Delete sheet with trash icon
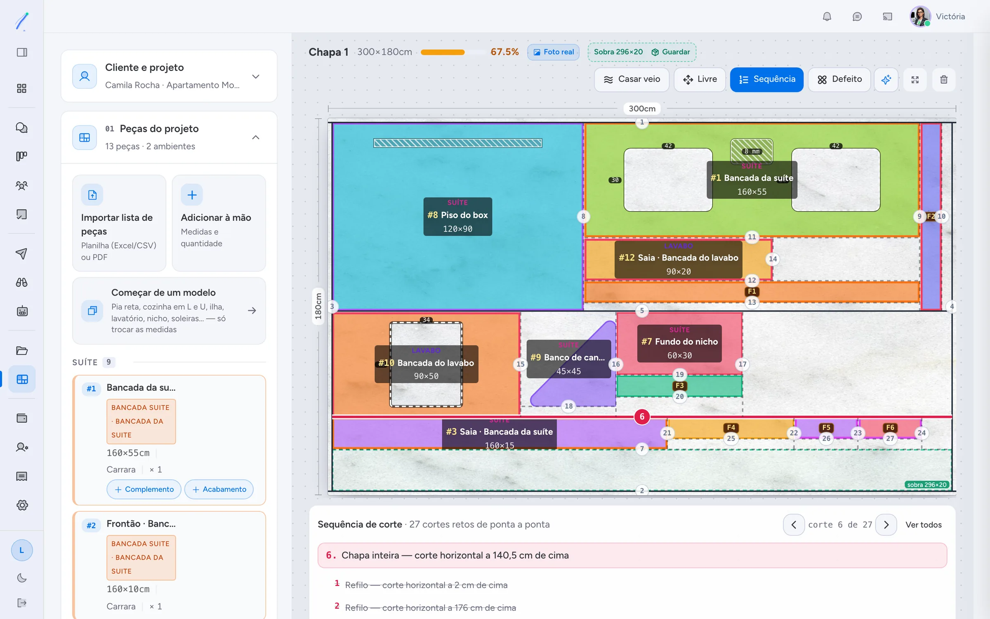Image resolution: width=990 pixels, height=619 pixels. click(944, 80)
